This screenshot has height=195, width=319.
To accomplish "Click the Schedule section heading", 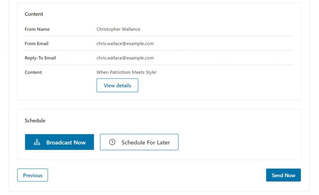I will 35,121.
